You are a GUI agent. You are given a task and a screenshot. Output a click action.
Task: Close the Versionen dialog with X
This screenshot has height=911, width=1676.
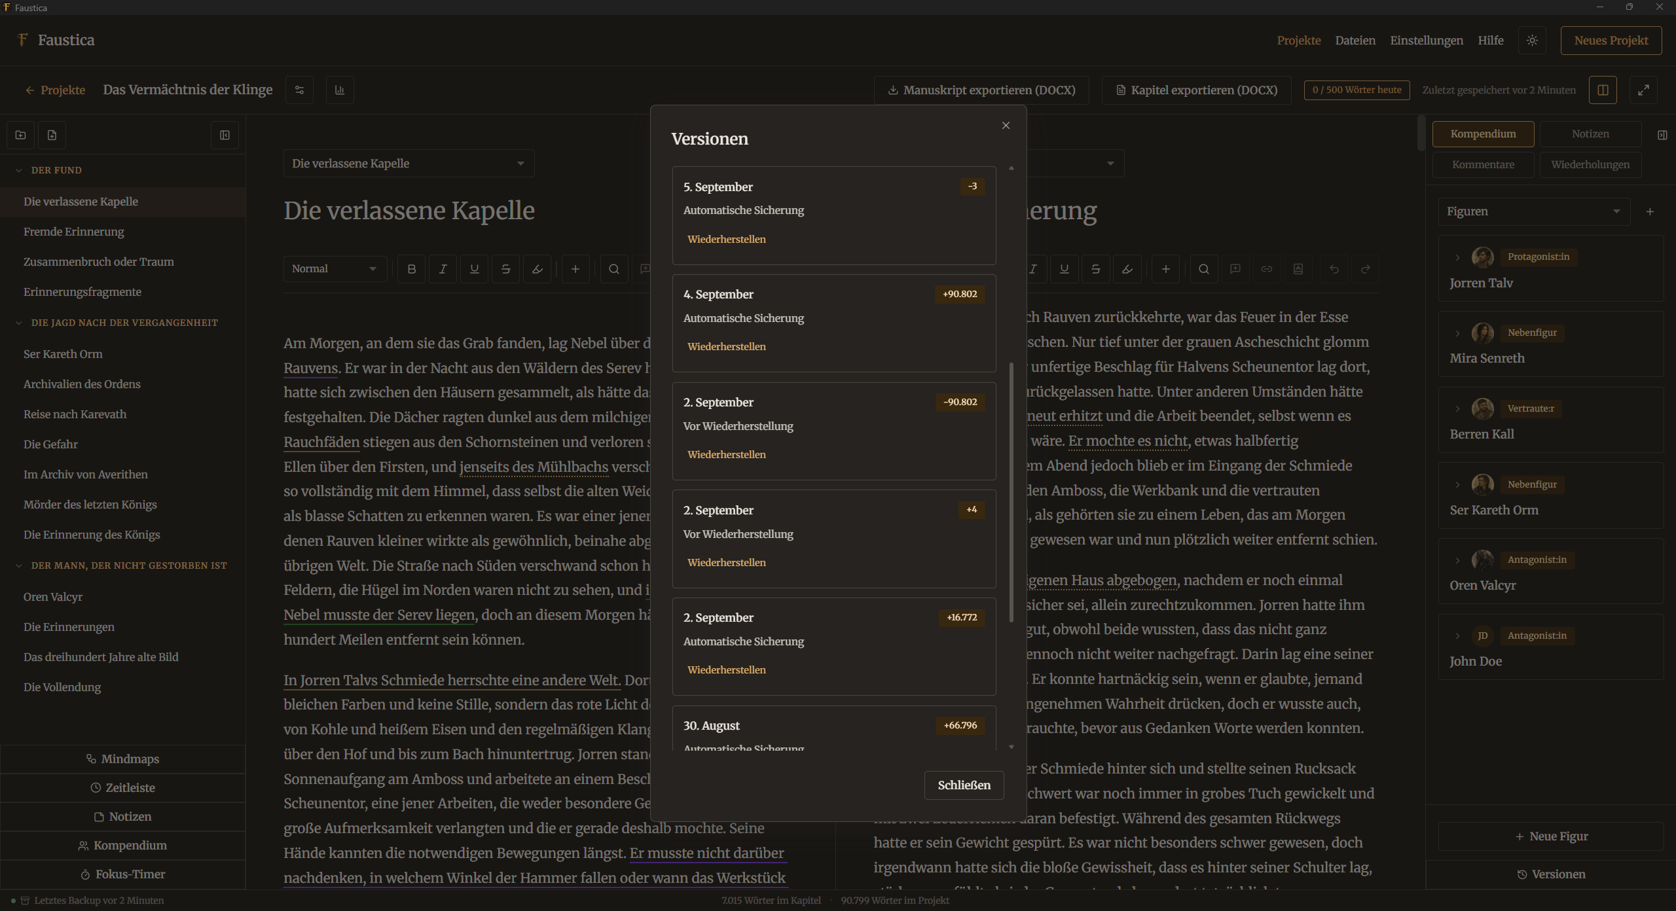coord(1006,126)
